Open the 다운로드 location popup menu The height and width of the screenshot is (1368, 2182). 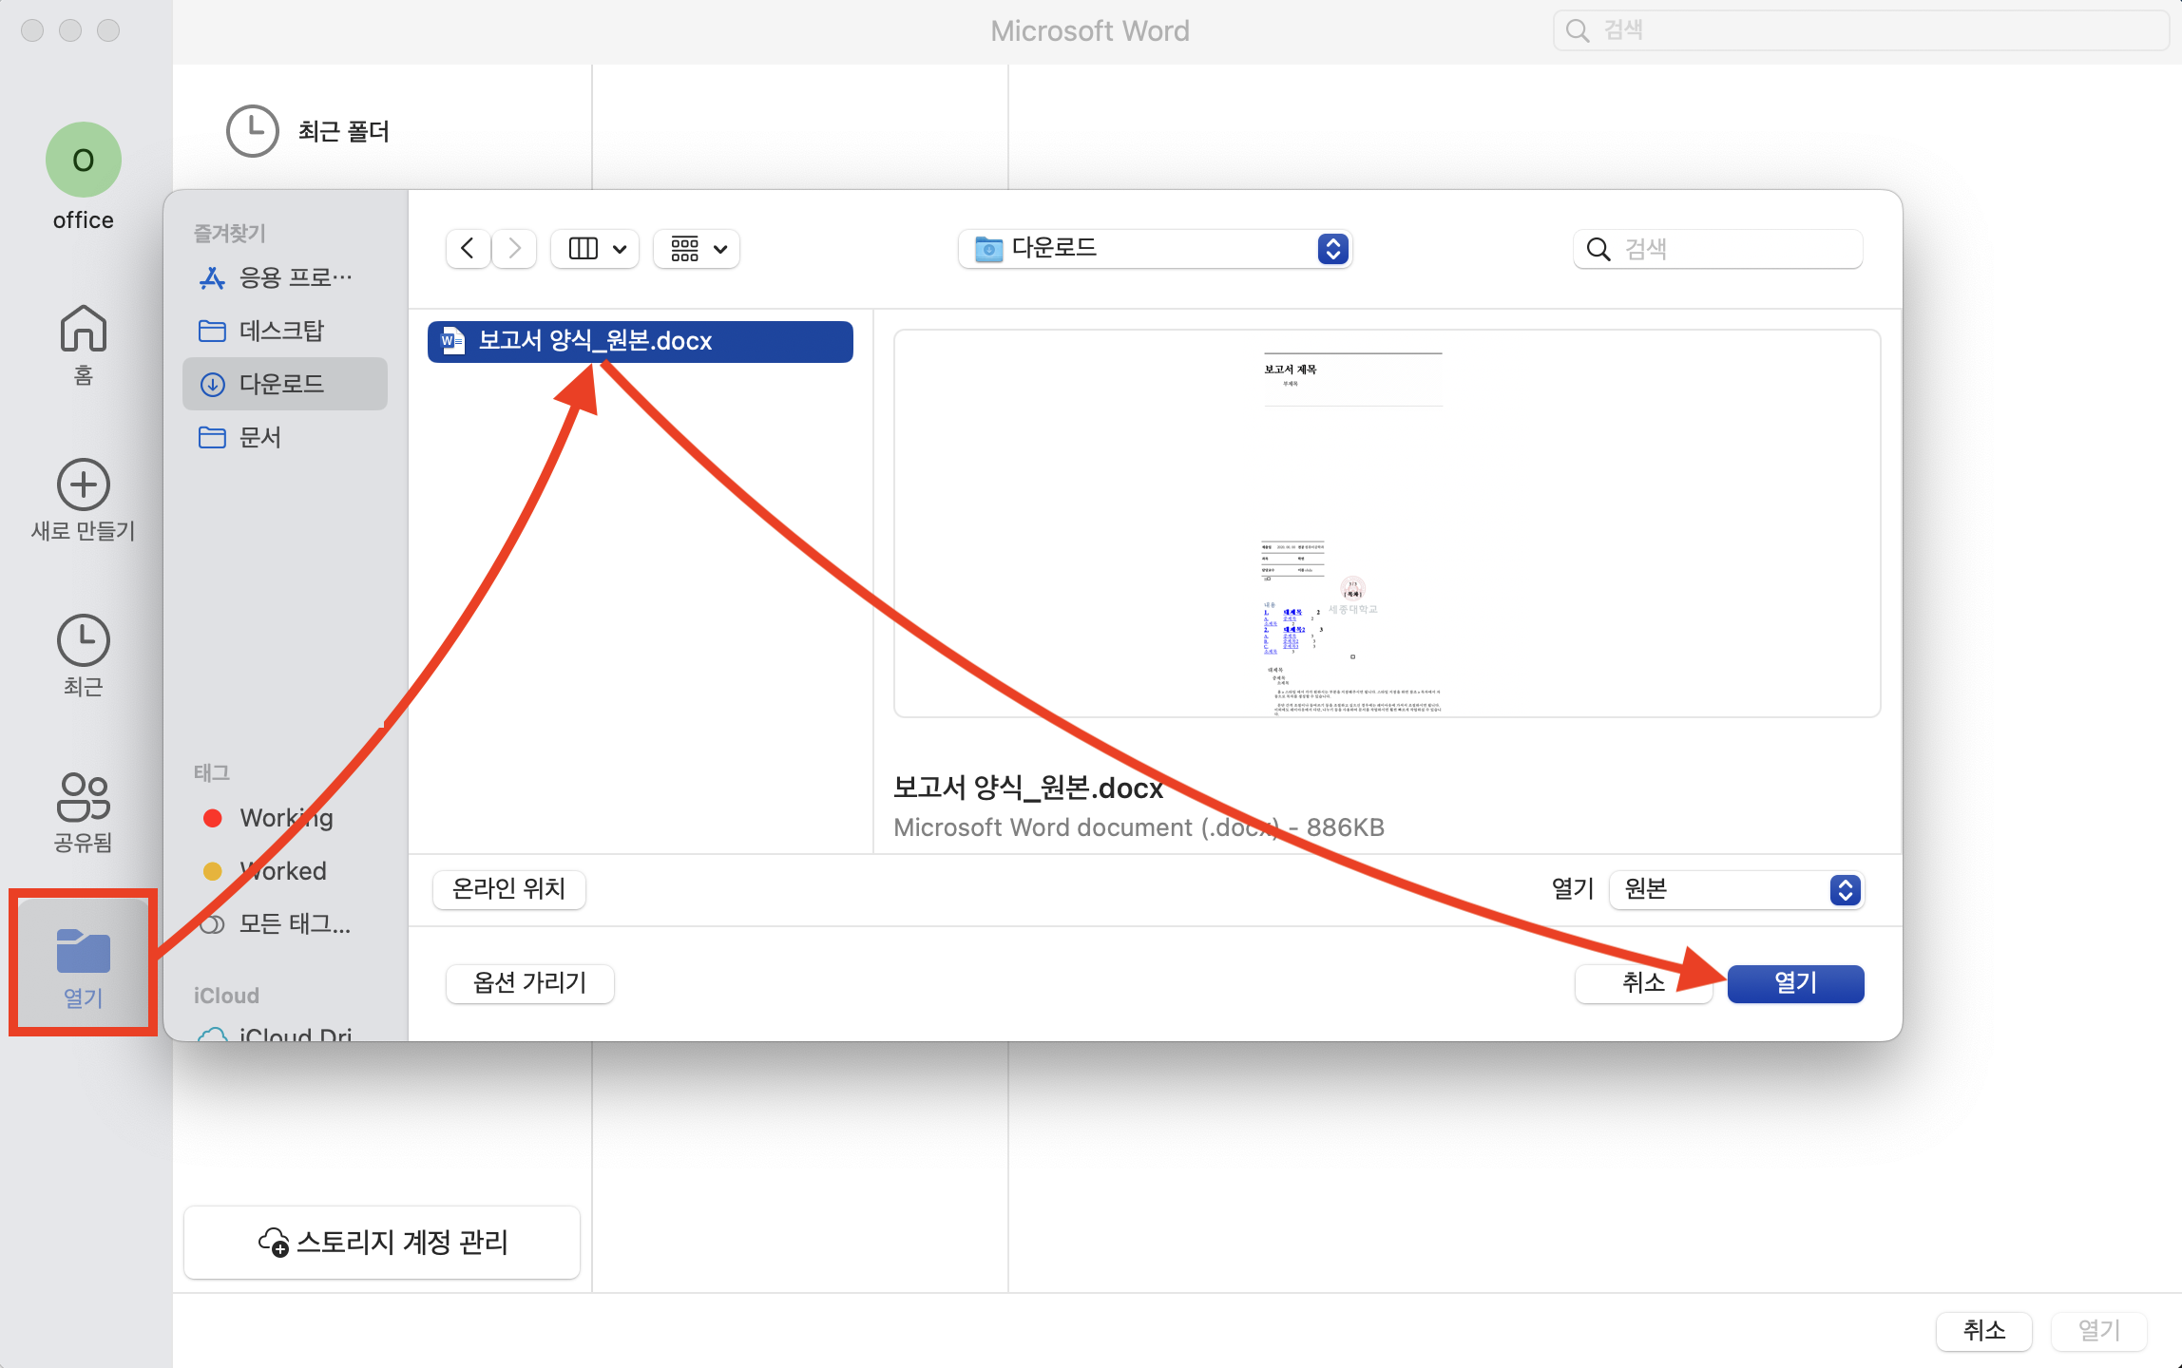coord(1155,249)
